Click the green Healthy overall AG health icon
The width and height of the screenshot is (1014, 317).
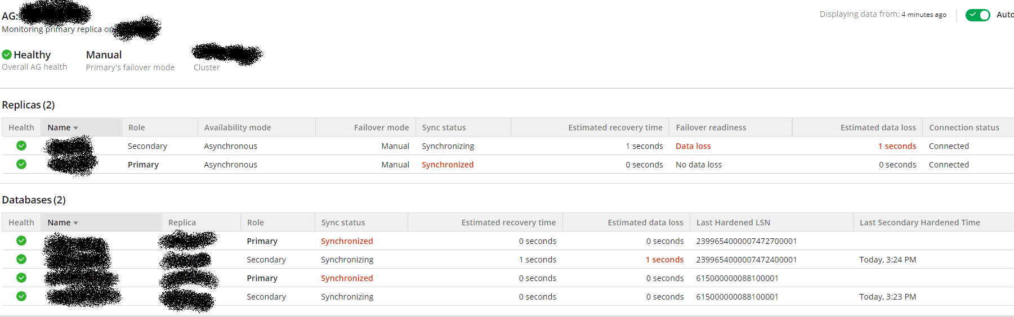(x=7, y=55)
